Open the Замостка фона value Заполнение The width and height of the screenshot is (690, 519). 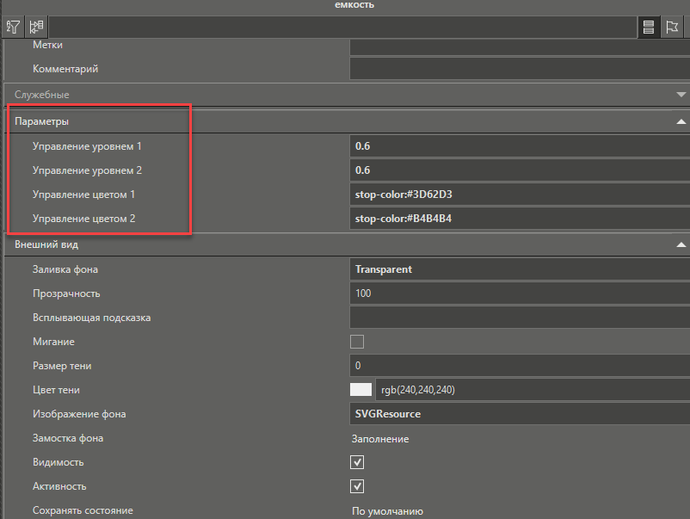[x=379, y=438]
